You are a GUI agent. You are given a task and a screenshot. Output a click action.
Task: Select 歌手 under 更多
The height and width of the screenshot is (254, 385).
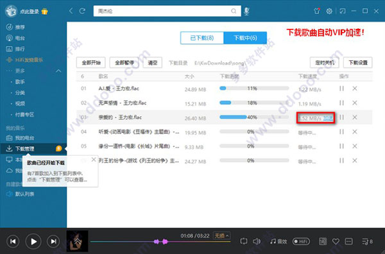coord(20,81)
